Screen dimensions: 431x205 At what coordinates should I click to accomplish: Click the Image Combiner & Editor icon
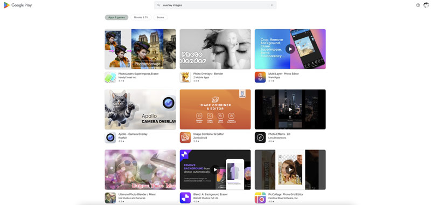[185, 138]
